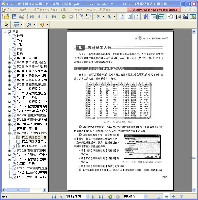
Task: Choose the blue arrow drawing tool
Action: coord(29,24)
